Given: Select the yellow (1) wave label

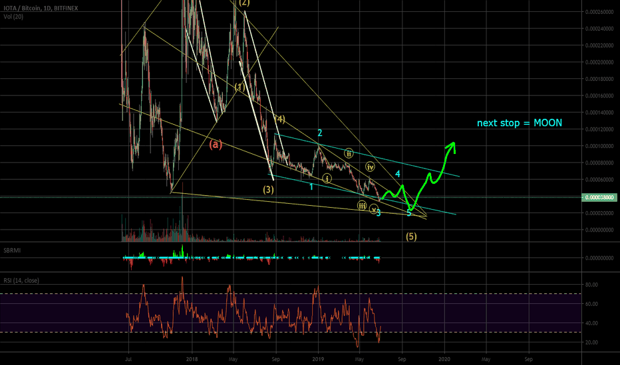Looking at the screenshot, I should 239,87.
